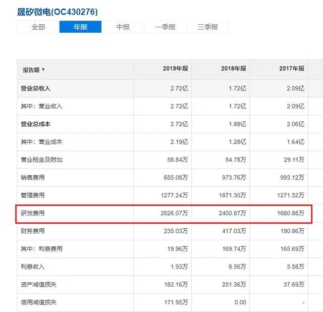Click the 171.95万 credit impairment value

point(176,302)
